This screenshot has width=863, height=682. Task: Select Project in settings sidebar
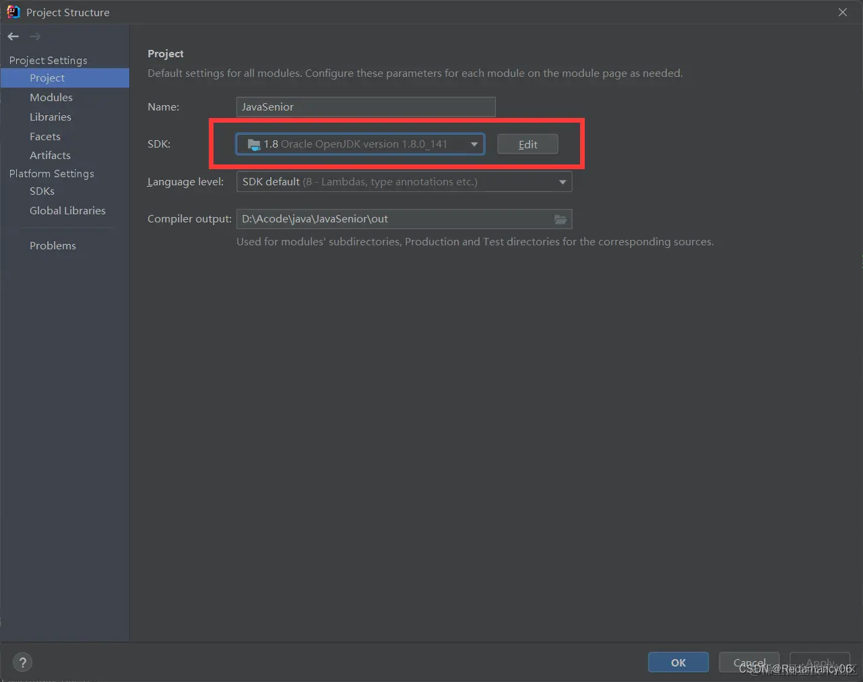point(65,78)
